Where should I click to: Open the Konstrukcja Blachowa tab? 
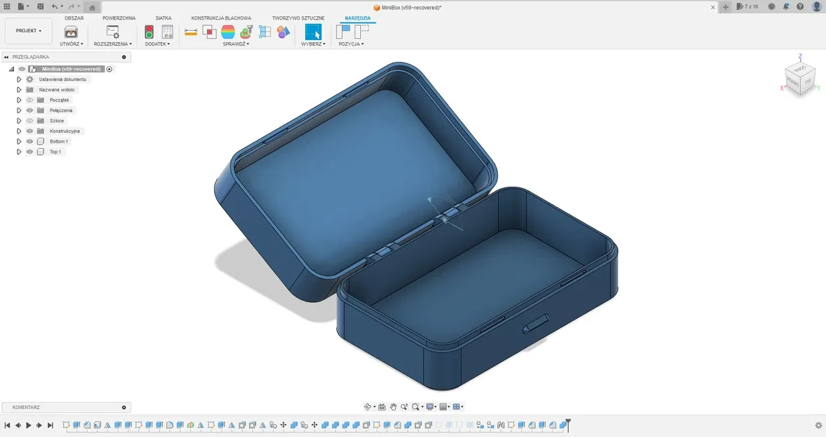coord(221,18)
